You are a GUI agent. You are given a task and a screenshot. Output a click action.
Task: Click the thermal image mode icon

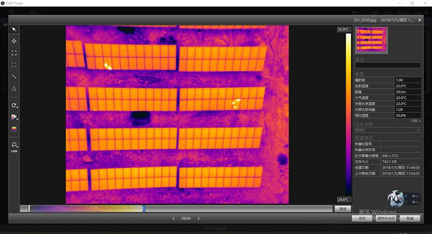coord(15,129)
